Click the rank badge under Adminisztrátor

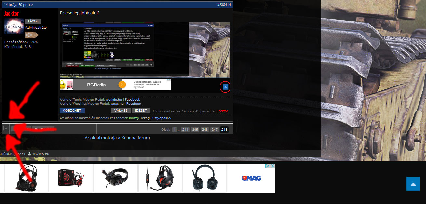point(32,35)
